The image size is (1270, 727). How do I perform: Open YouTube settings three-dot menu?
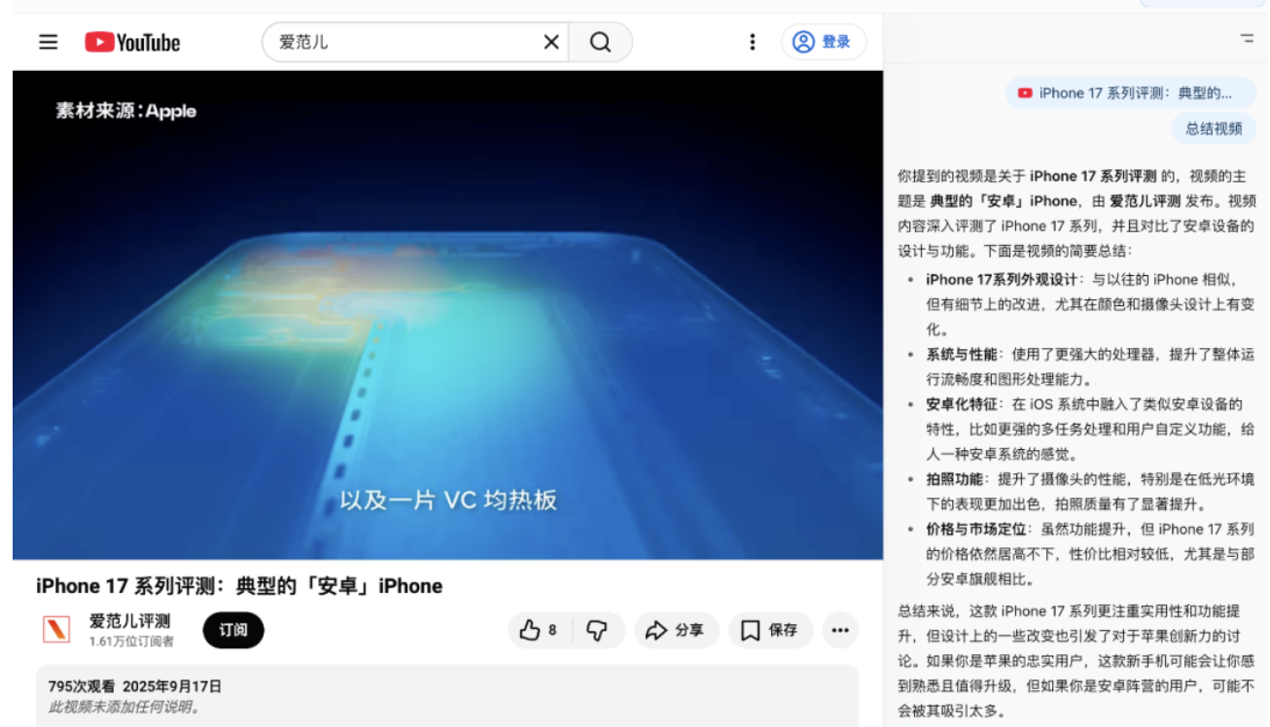752,42
